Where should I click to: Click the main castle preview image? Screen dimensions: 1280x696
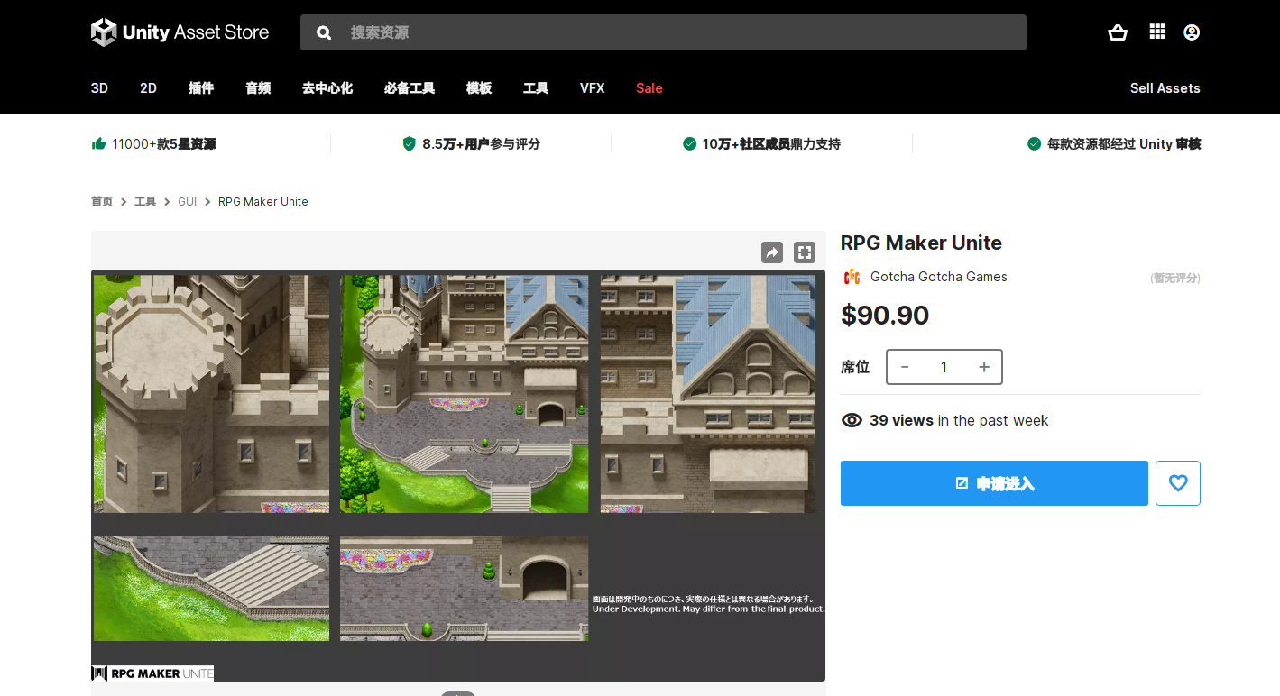point(458,475)
